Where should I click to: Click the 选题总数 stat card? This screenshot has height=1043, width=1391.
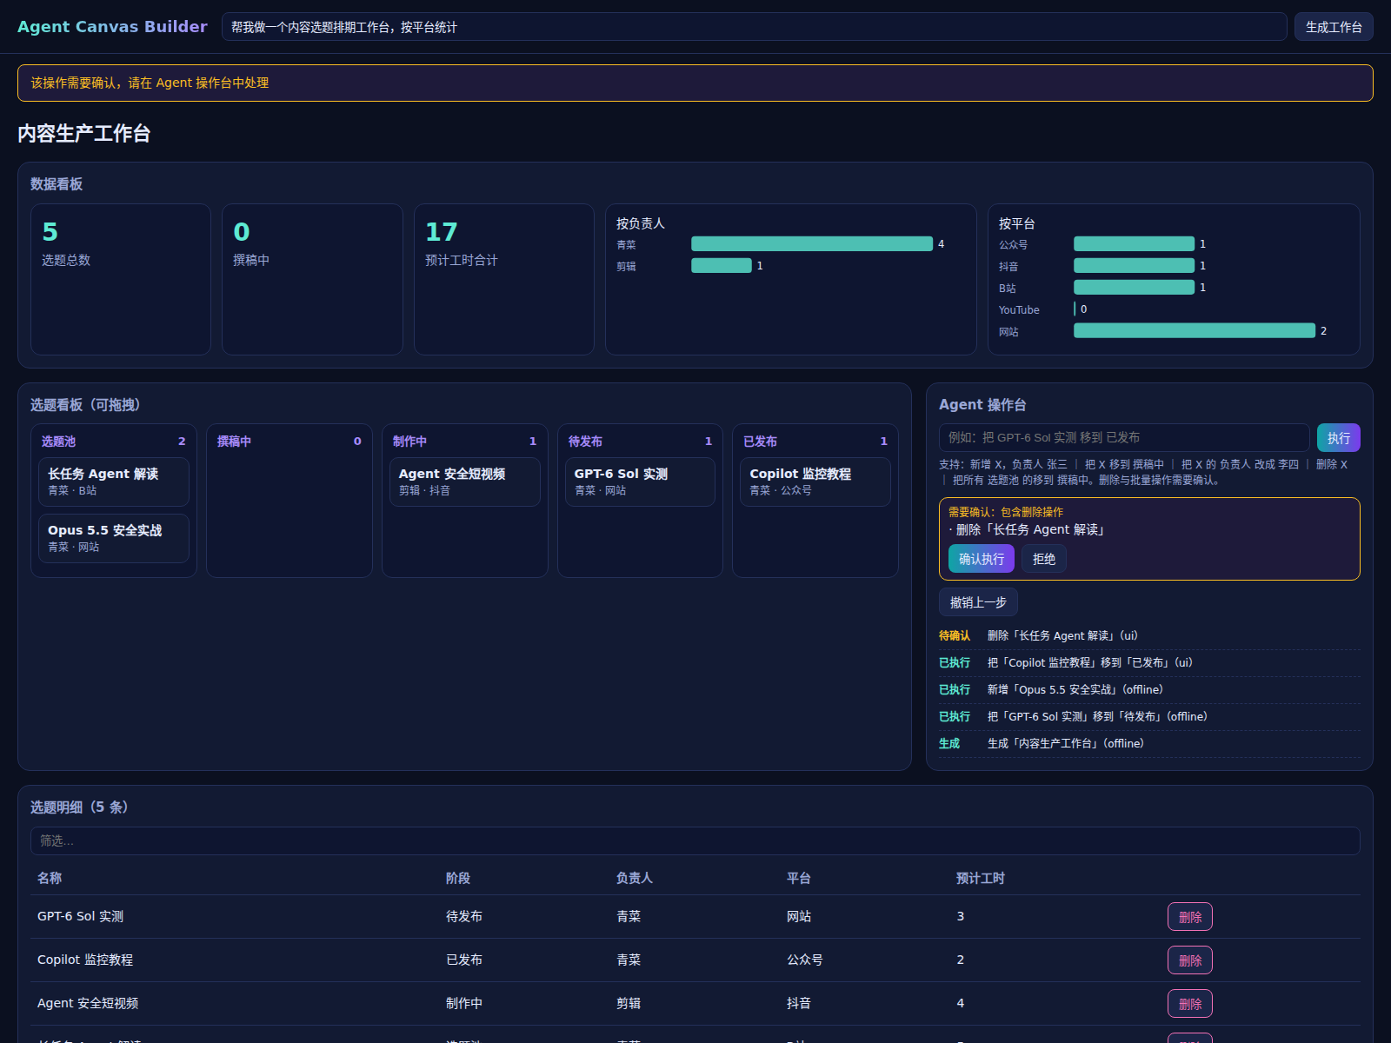(x=121, y=279)
